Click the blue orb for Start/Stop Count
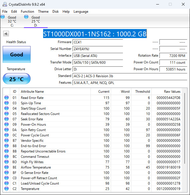The image size is (190, 195). [6, 108]
